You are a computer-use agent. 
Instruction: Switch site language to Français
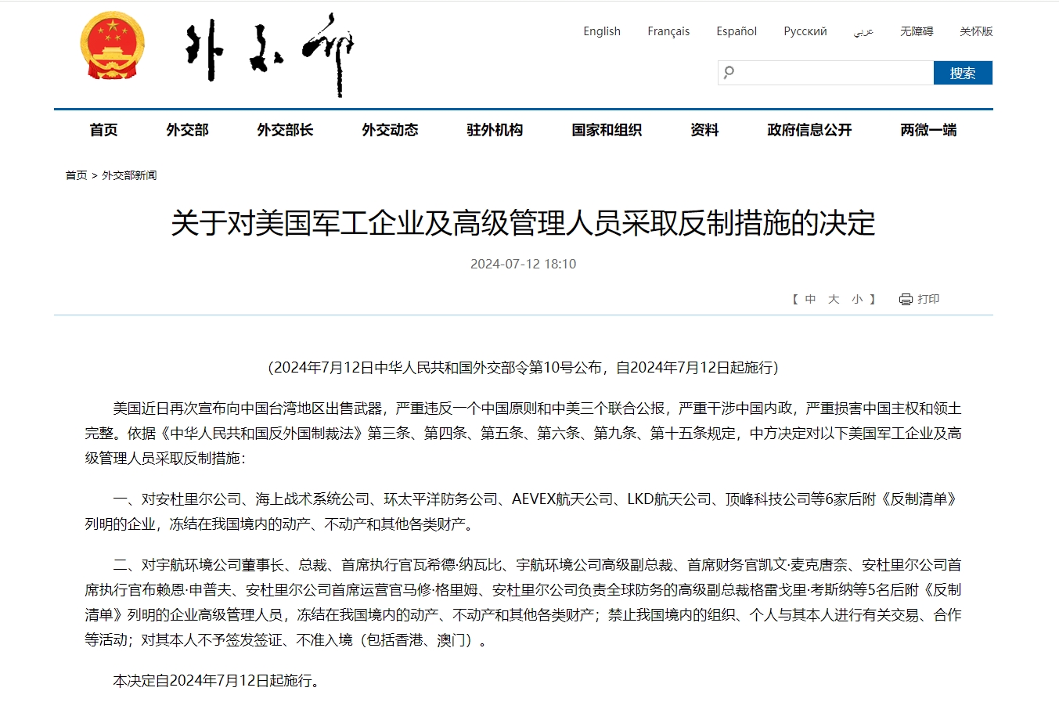click(668, 31)
